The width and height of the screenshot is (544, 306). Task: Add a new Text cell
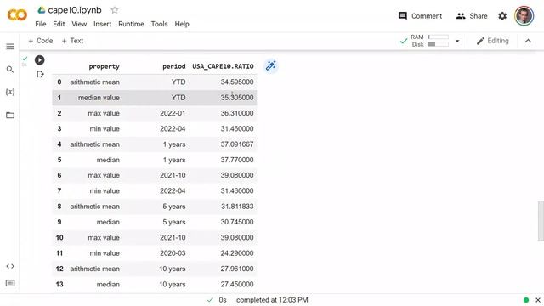click(72, 41)
